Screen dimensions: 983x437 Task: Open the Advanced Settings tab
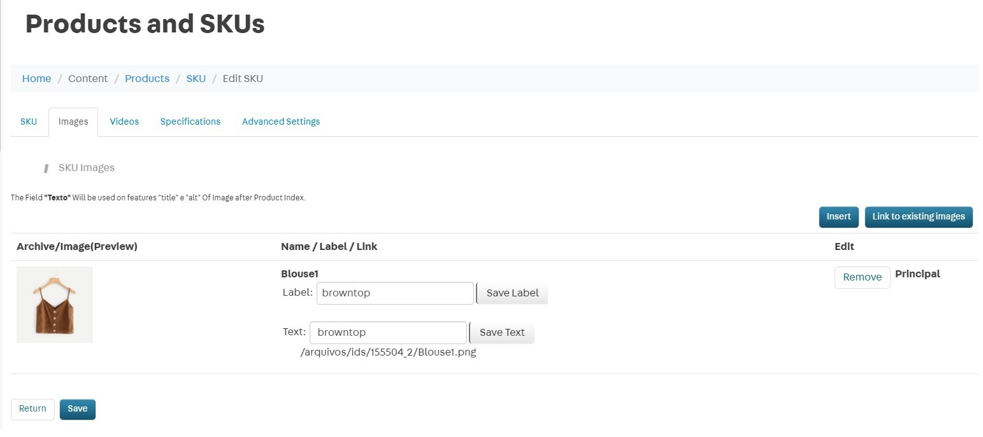(x=281, y=121)
